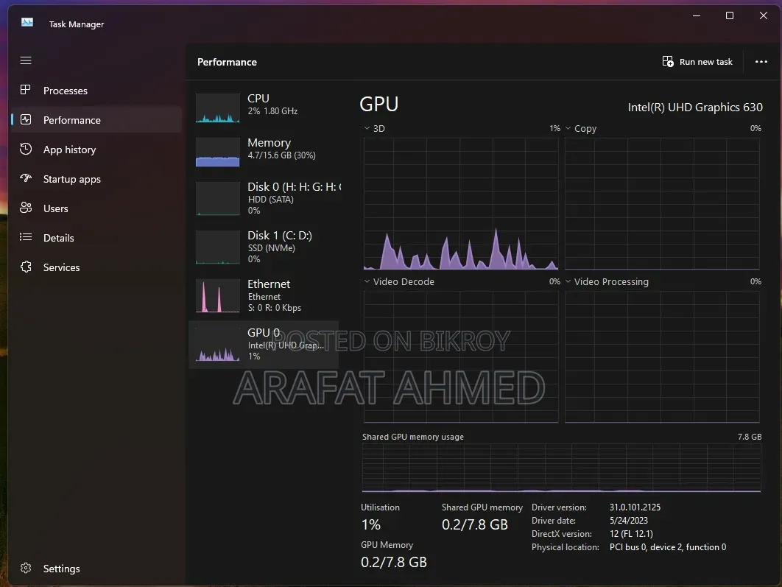Open the hamburger navigation menu
Image resolution: width=782 pixels, height=587 pixels.
(26, 60)
